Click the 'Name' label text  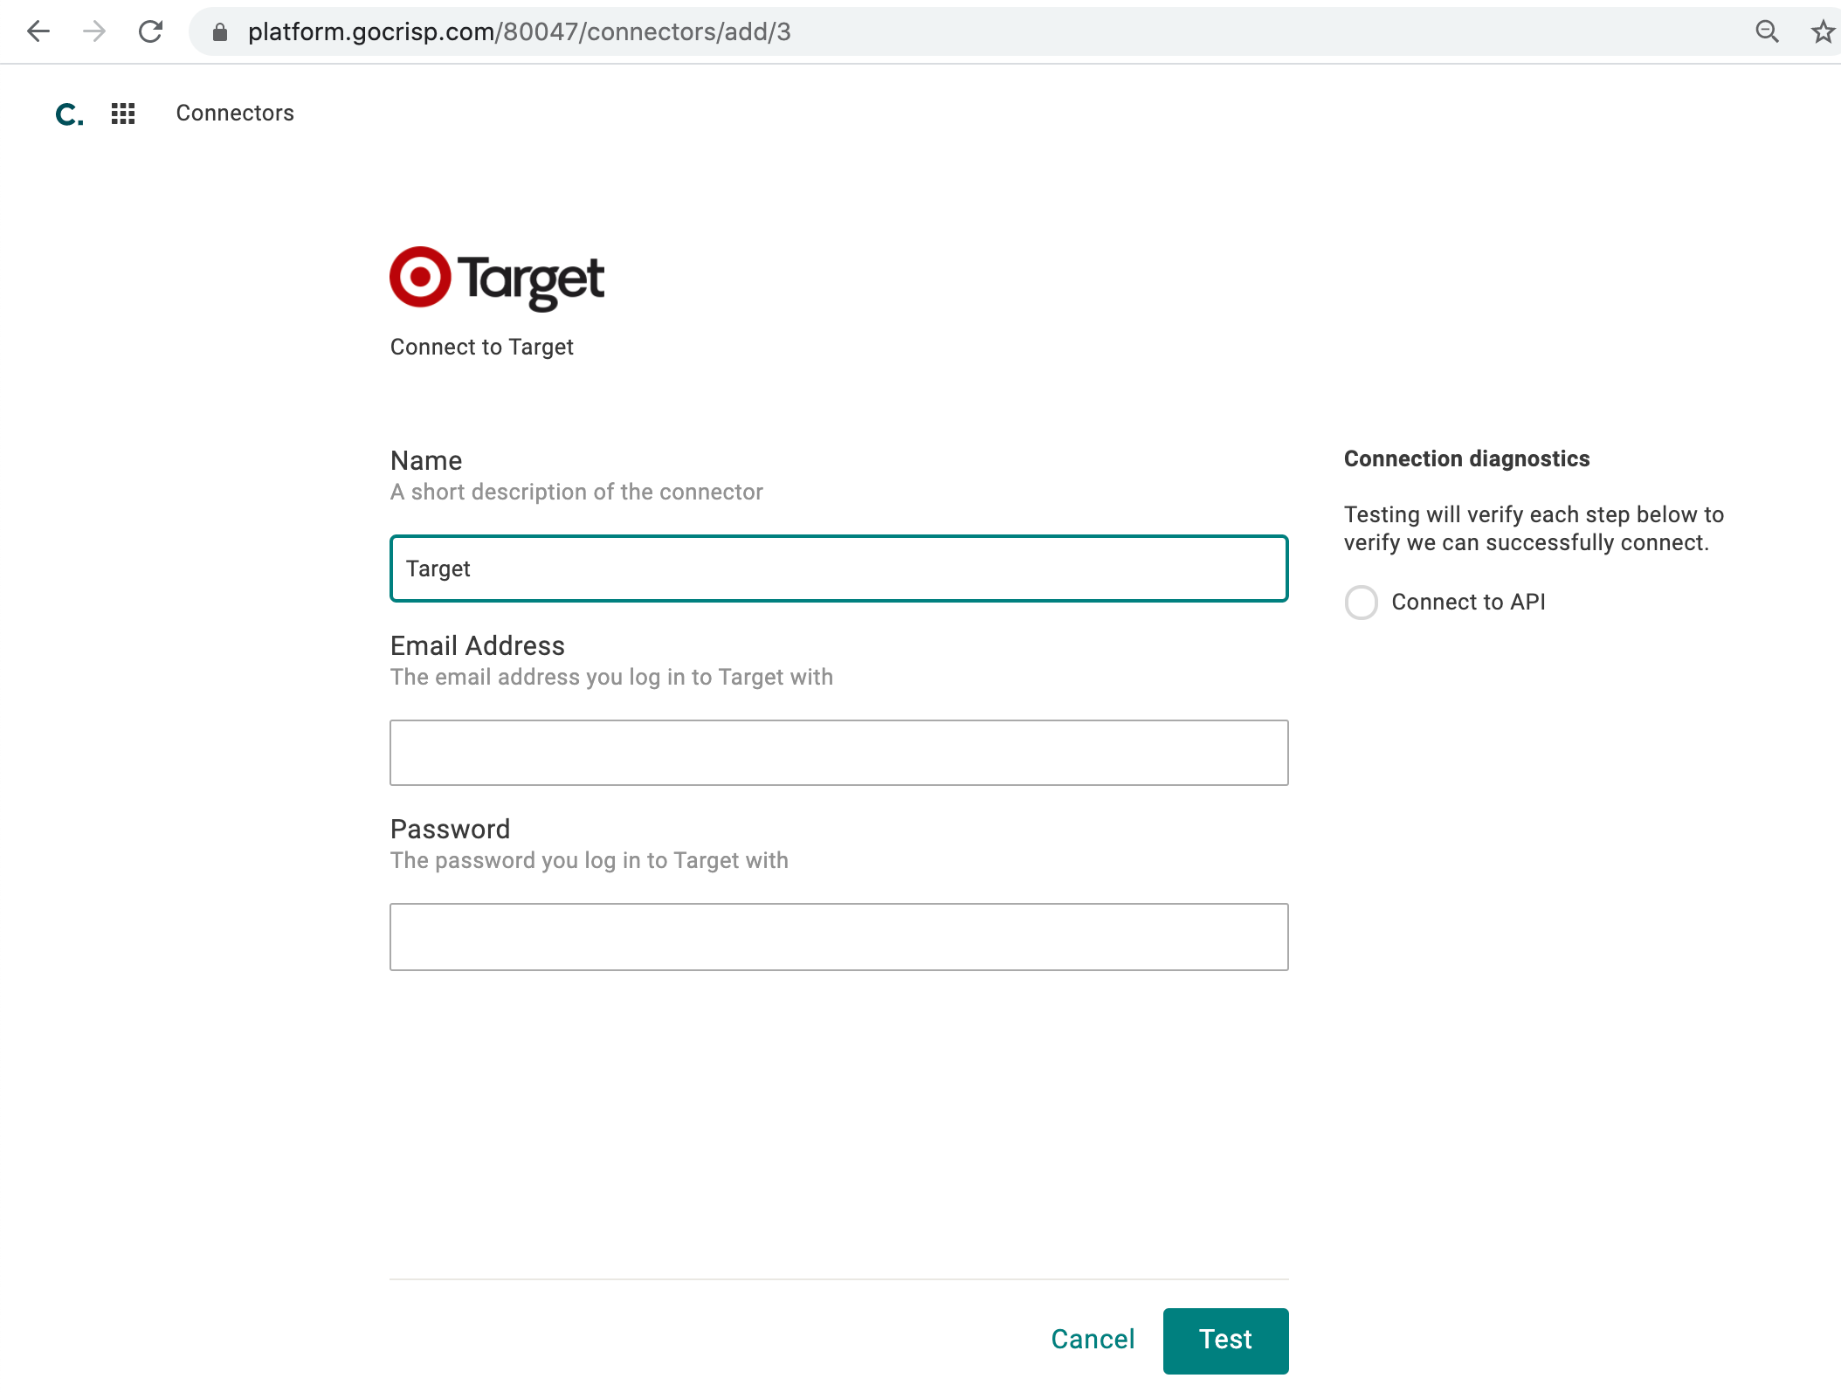tap(426, 460)
